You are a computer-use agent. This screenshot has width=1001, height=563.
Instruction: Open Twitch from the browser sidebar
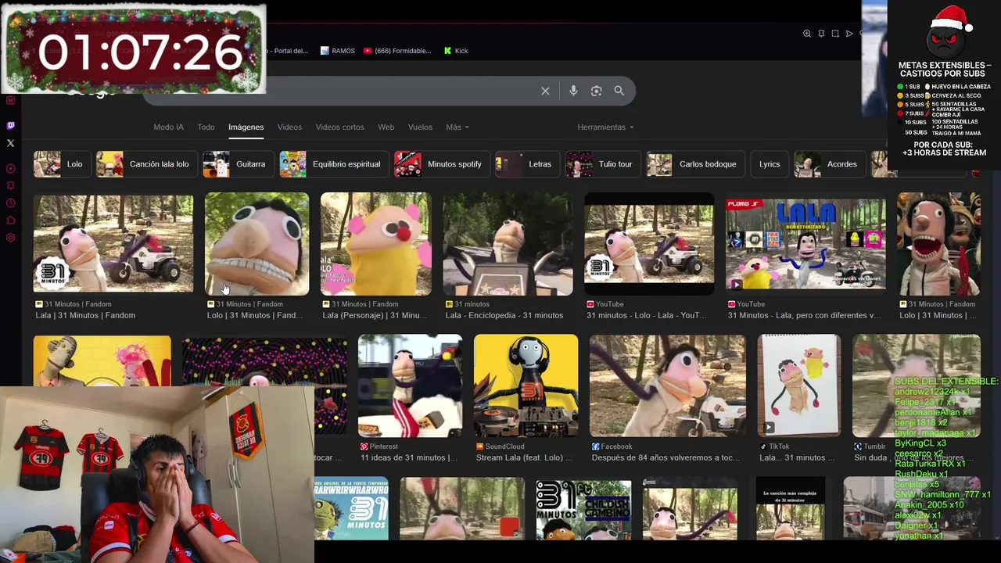pyautogui.click(x=10, y=125)
